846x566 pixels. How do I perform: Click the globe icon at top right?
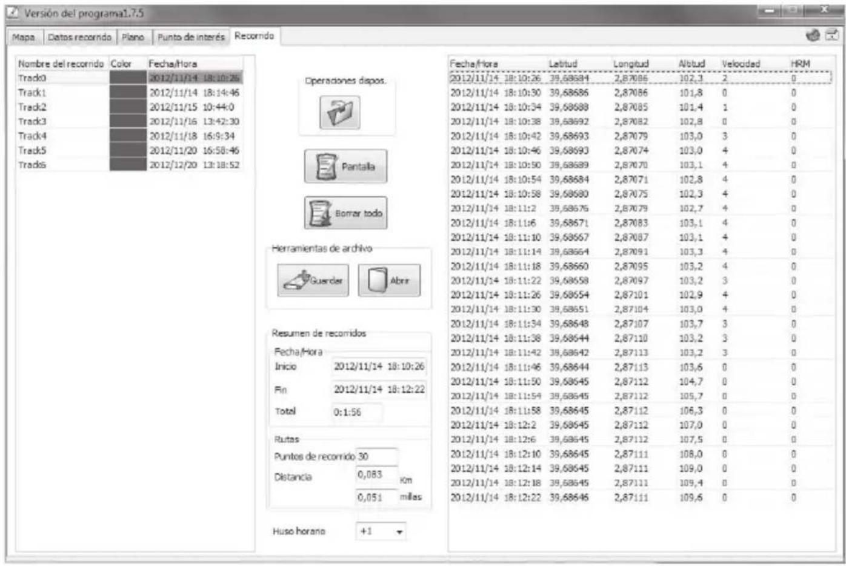pos(813,36)
